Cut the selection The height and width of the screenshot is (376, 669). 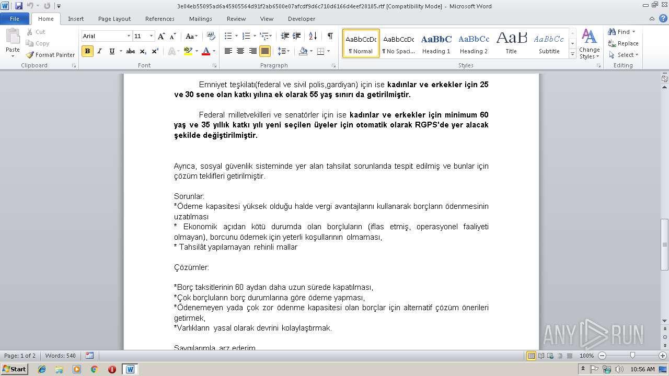point(36,32)
